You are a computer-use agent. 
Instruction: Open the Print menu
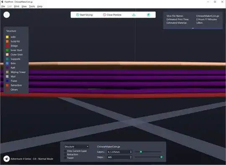(x=17, y=6)
